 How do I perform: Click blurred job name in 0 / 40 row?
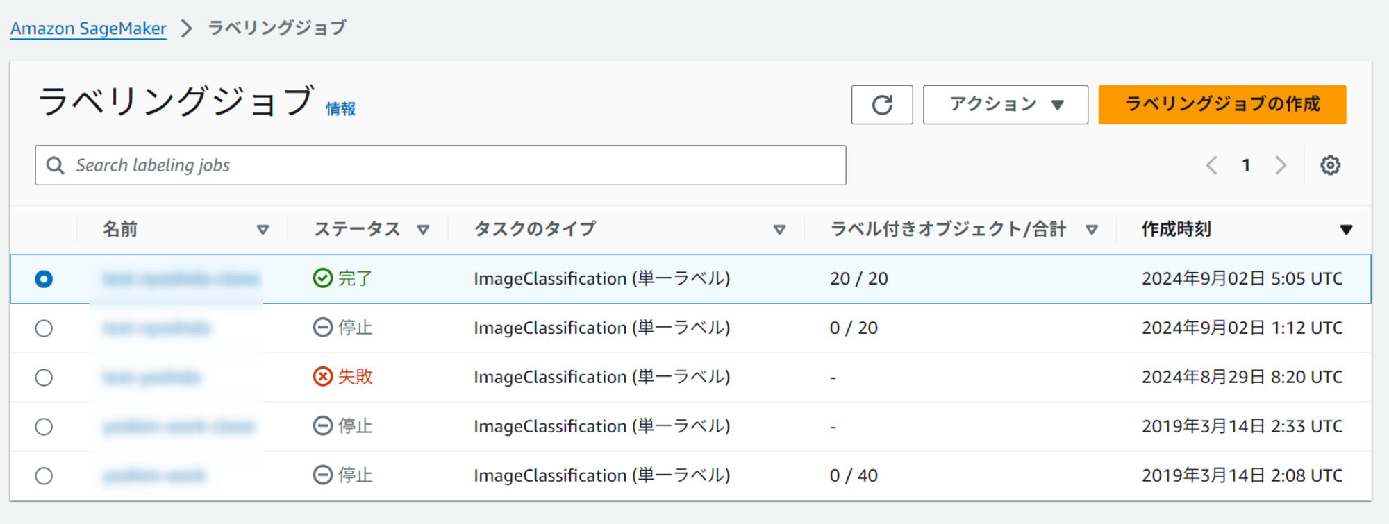click(154, 476)
